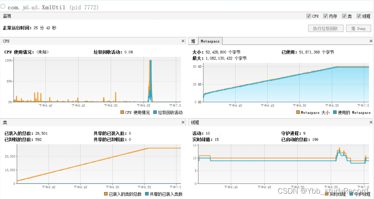Screen dimensions: 374x199
Task: Uncheck the 类 classes checkbox
Action: [344, 16]
